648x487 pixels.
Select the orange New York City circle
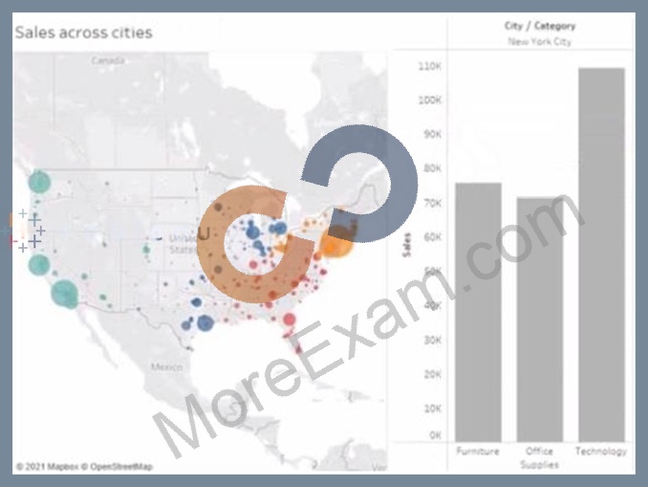tap(335, 243)
